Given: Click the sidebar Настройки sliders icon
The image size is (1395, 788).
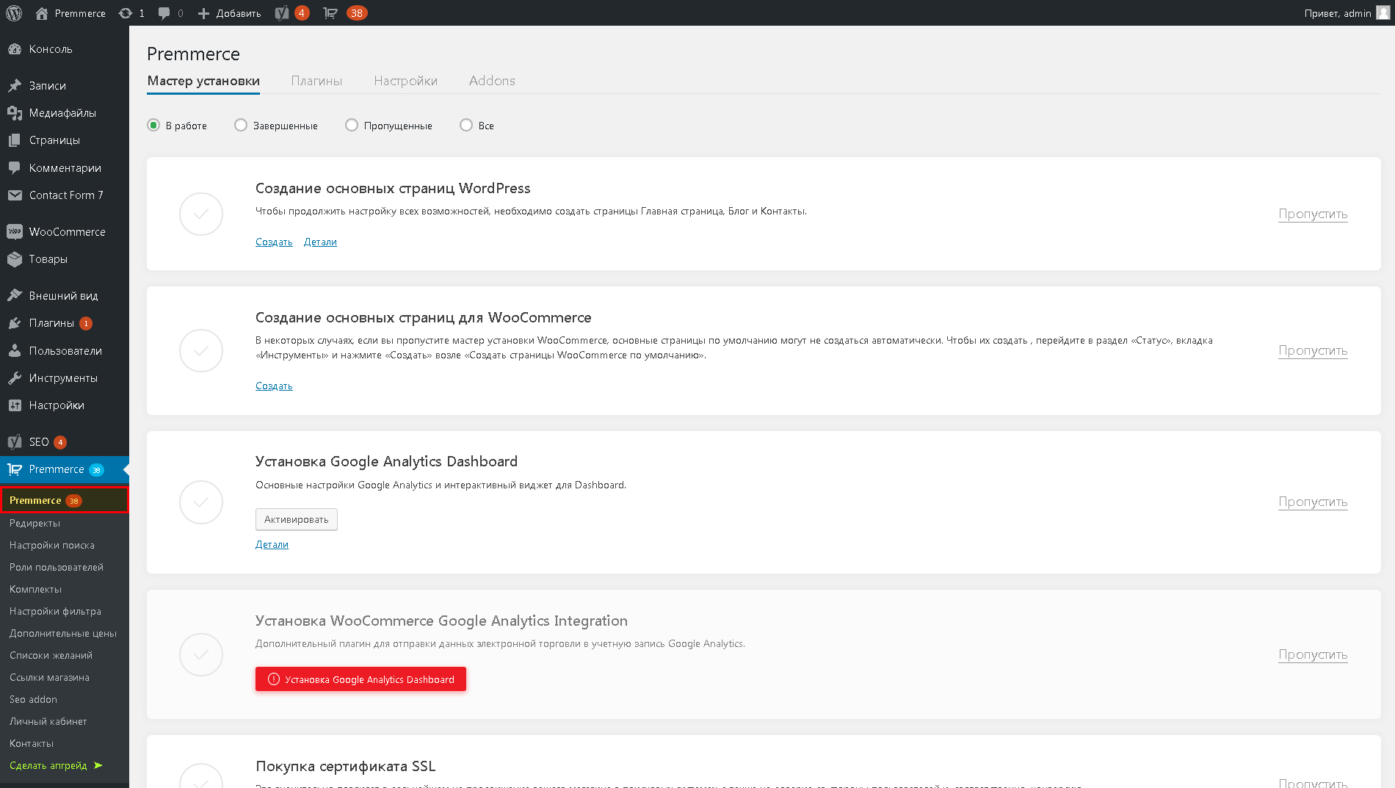Looking at the screenshot, I should [15, 405].
